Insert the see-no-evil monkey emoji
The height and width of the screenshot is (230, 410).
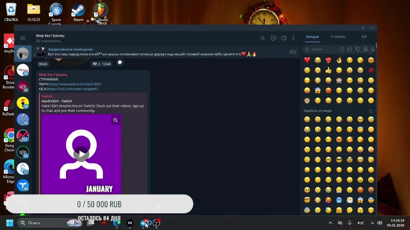(339, 80)
